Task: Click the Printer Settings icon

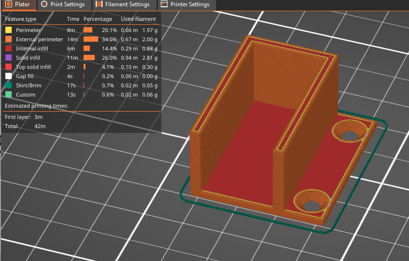Action: coord(164,4)
